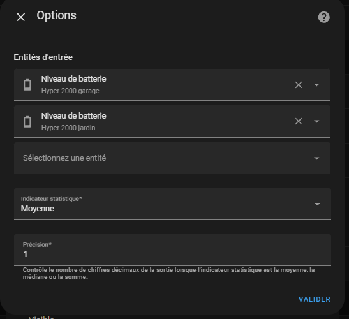Viewport: 349px width, 319px height.
Task: Close the Options dialog with the X
Action: (21, 17)
